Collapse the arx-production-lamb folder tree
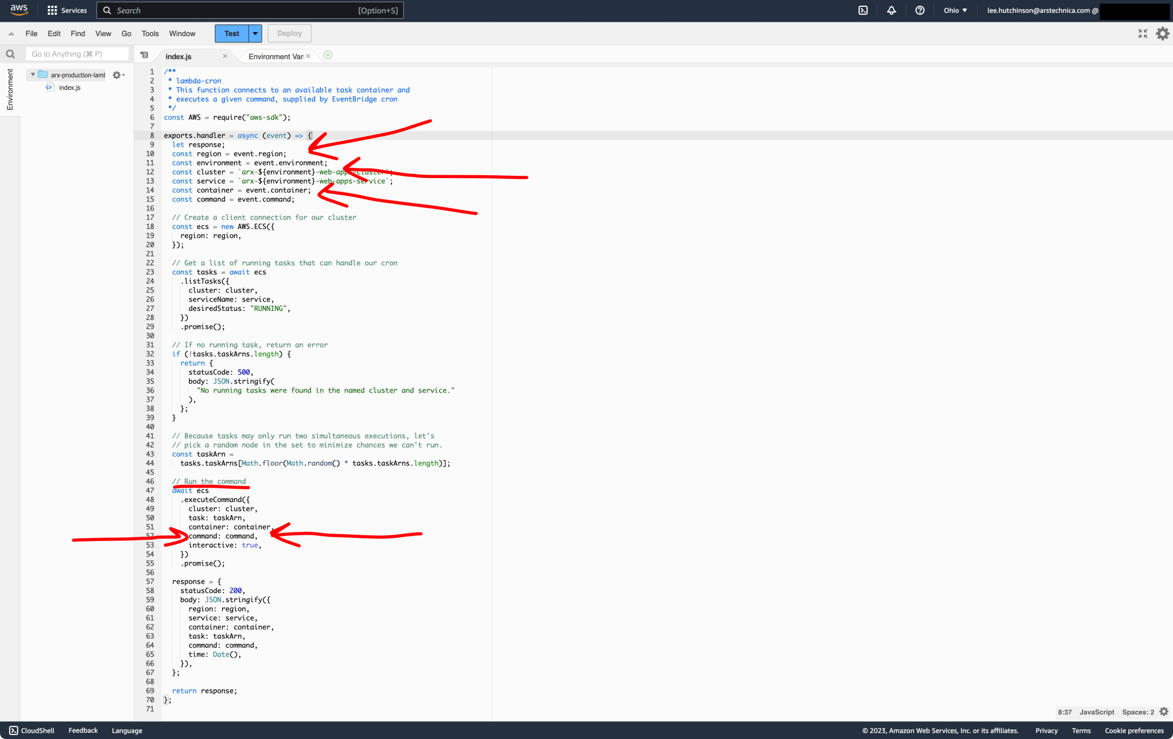 (33, 74)
